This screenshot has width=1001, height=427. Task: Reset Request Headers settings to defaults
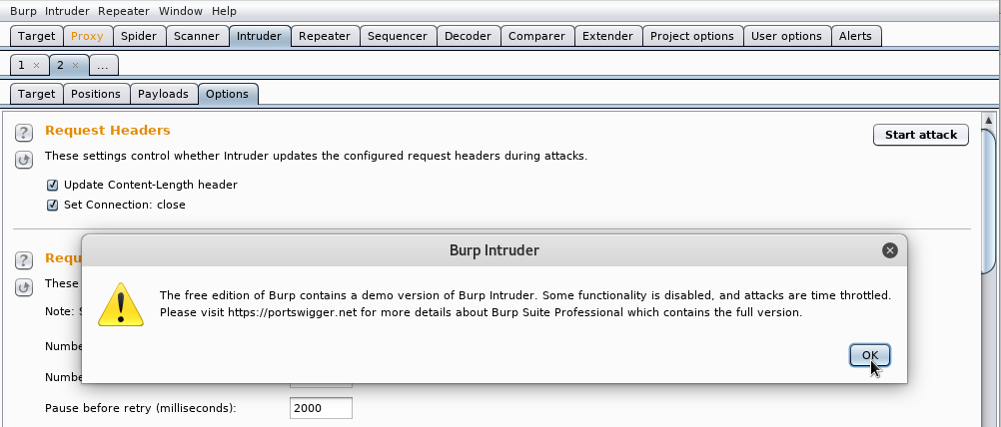tap(24, 160)
